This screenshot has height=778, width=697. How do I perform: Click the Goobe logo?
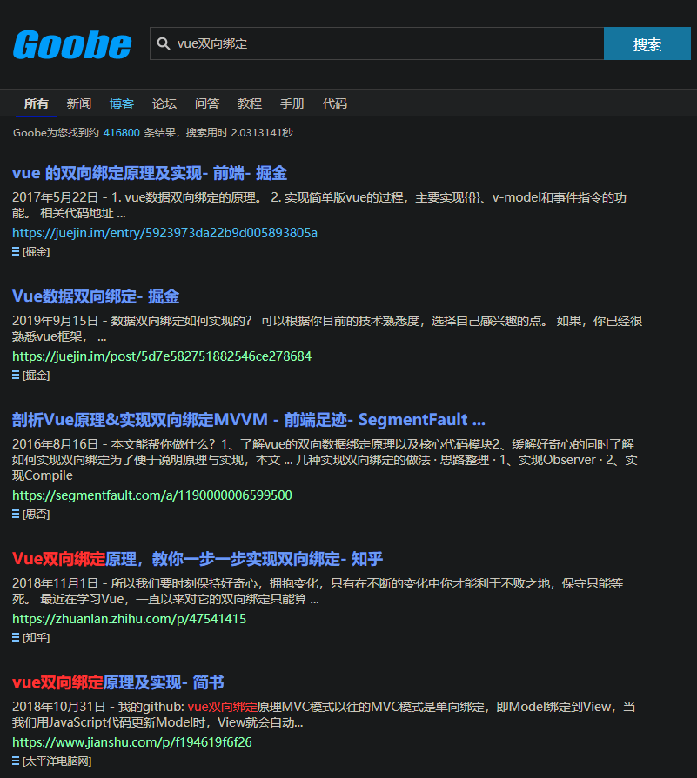(x=71, y=43)
